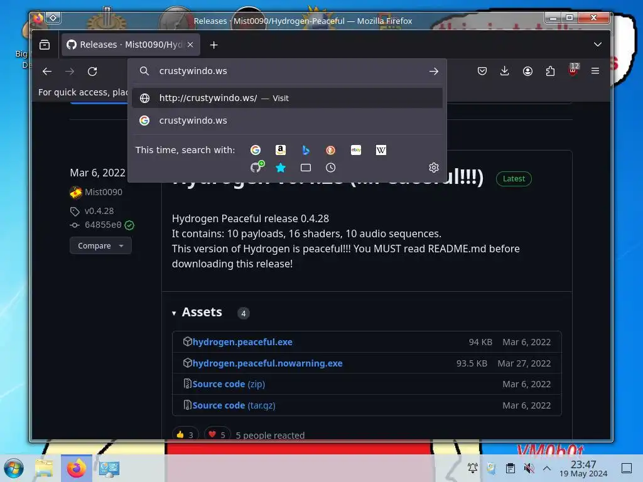Visit http://crustywindo.ws/ suggestion
The width and height of the screenshot is (643, 482).
point(287,98)
